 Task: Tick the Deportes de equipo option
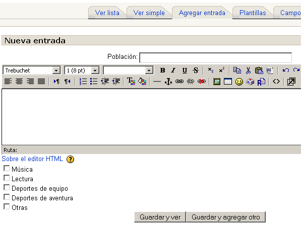[7, 188]
